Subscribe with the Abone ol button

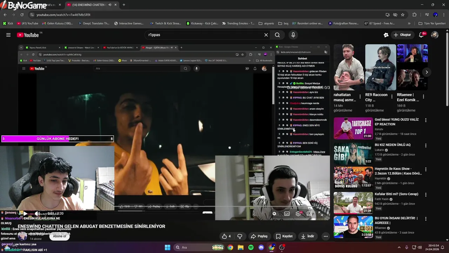59,236
